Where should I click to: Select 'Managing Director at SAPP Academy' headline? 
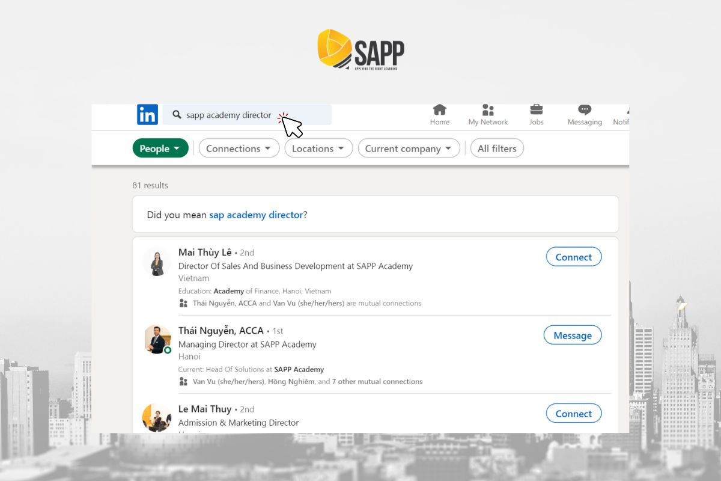coord(248,345)
